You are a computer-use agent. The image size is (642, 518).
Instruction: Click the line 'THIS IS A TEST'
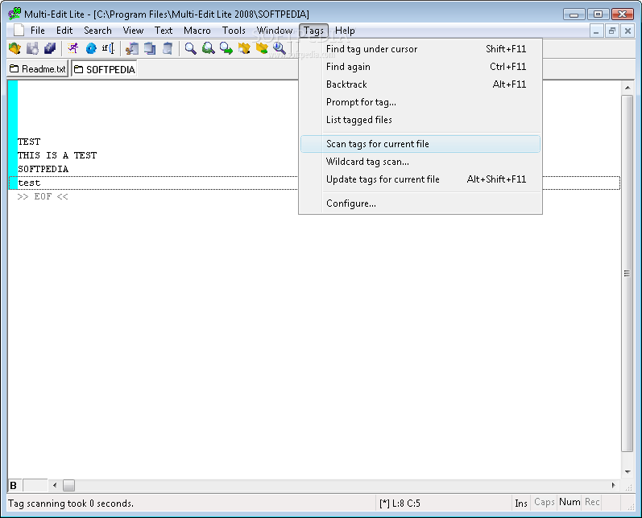pyautogui.click(x=57, y=155)
